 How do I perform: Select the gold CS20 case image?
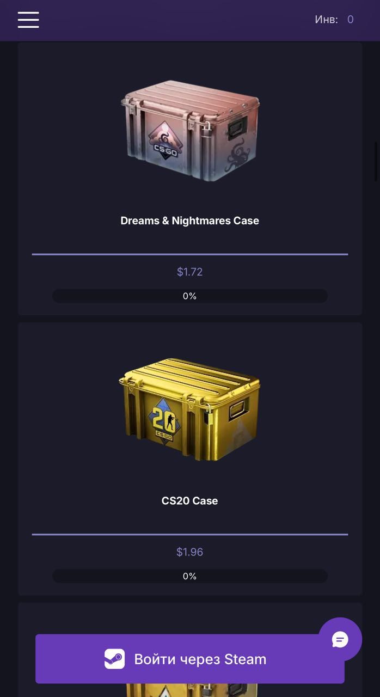pos(190,409)
